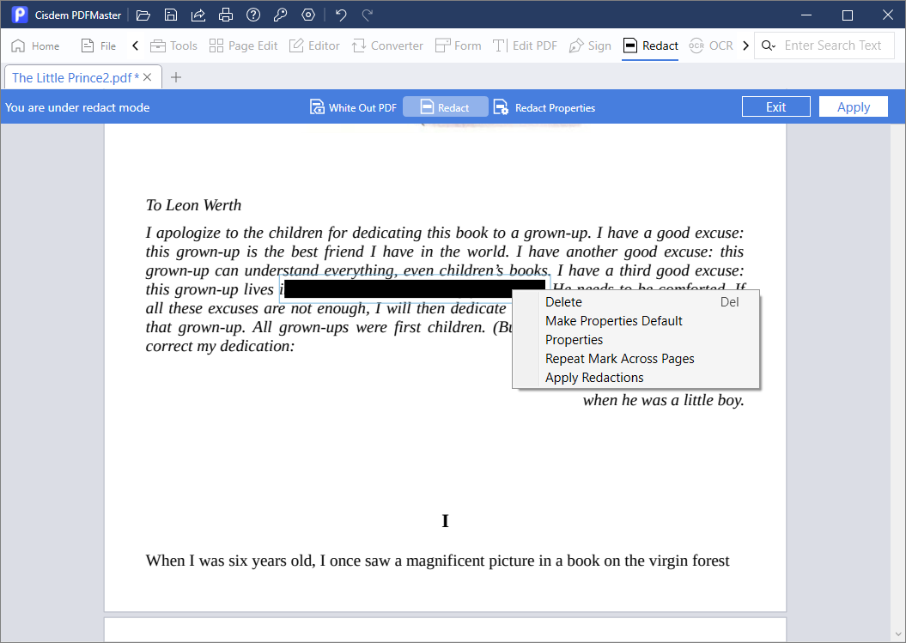Viewport: 906px width, 643px height.
Task: Select Make Properties Default menu item
Action: click(635, 321)
